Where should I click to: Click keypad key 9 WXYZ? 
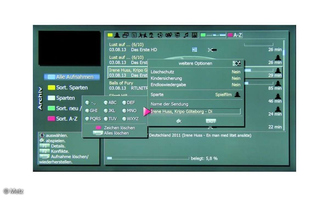click(131, 119)
